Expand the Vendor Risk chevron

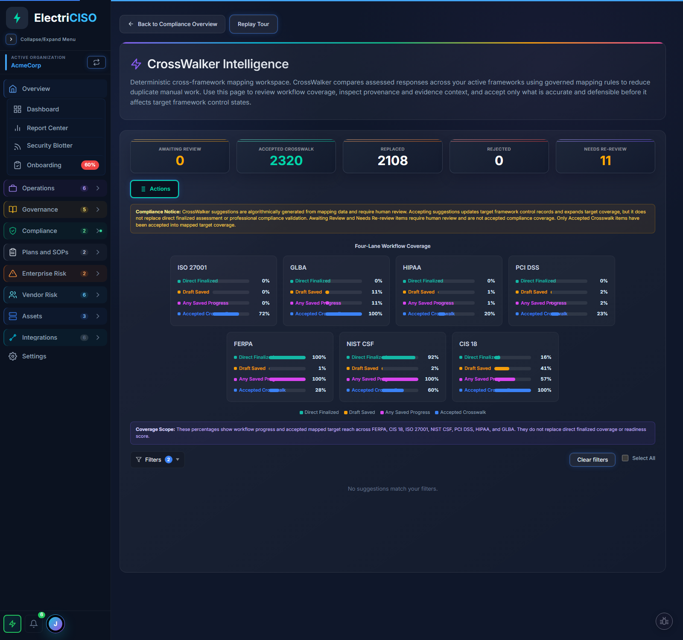pyautogui.click(x=98, y=295)
